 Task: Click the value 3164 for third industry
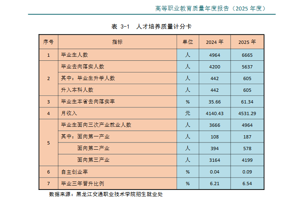[215, 160]
